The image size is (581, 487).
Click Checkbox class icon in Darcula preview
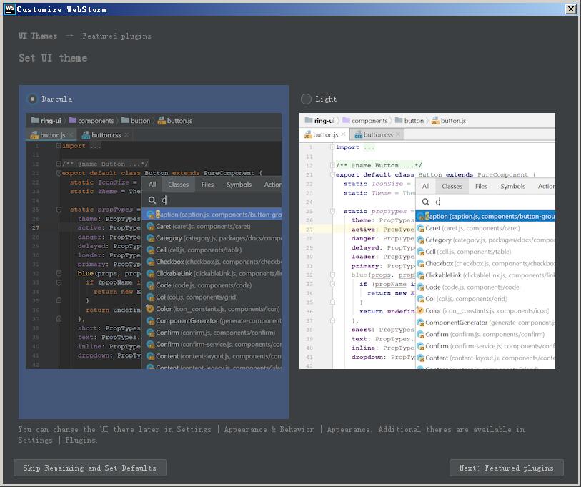pos(150,262)
